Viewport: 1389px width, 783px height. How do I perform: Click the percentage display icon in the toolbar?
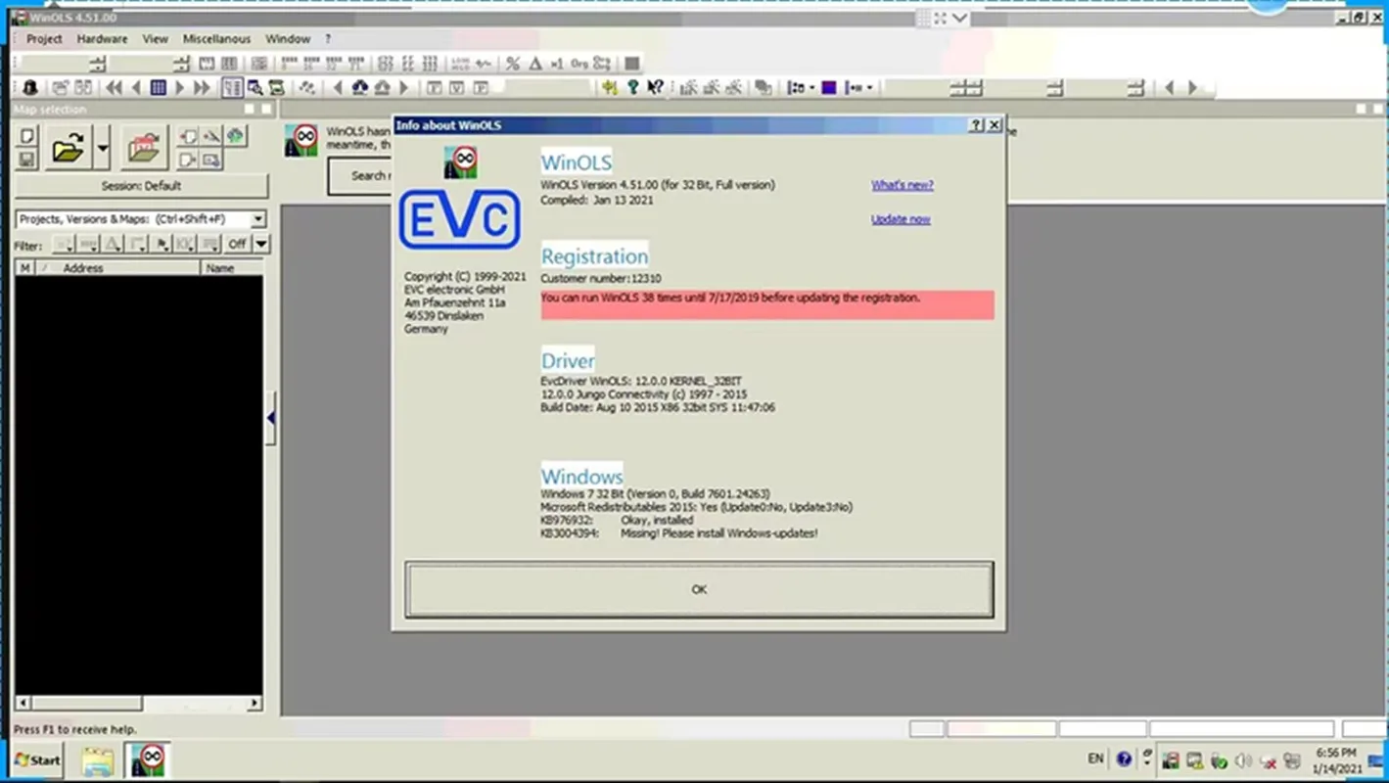pos(513,65)
